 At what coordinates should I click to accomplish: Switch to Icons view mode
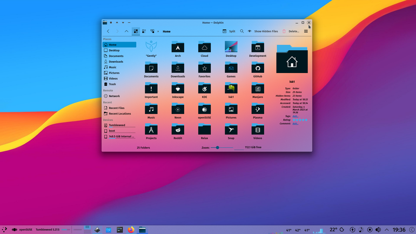point(136,31)
